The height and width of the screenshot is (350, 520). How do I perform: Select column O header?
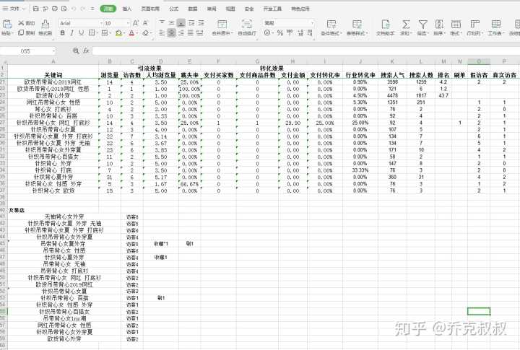479,61
